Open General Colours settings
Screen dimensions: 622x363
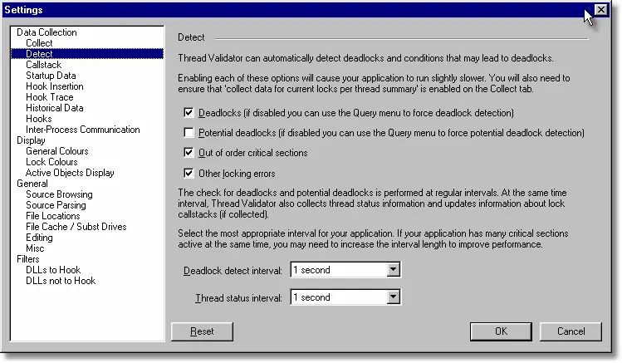tap(57, 151)
